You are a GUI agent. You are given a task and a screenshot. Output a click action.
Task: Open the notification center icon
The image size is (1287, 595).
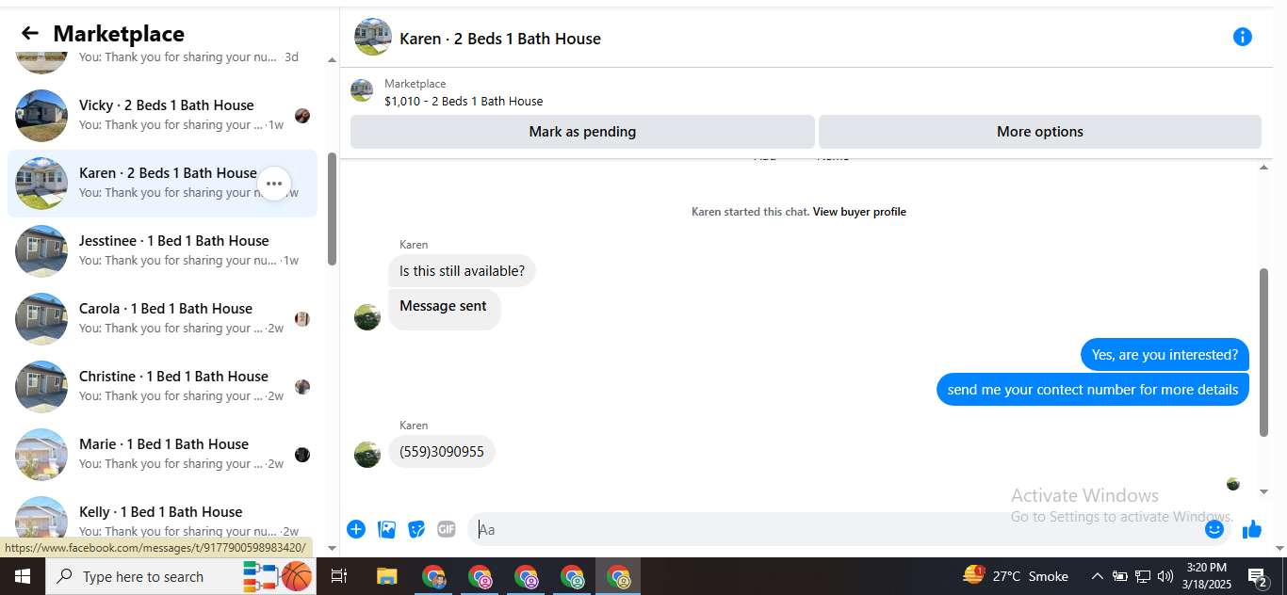point(1257,576)
